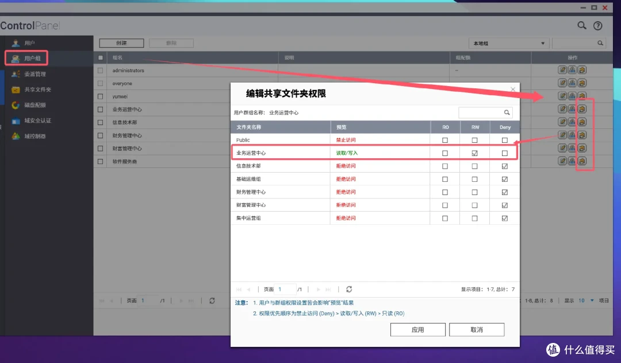Edit group details icon for administrators row
Screen dimensions: 621x363
562,70
